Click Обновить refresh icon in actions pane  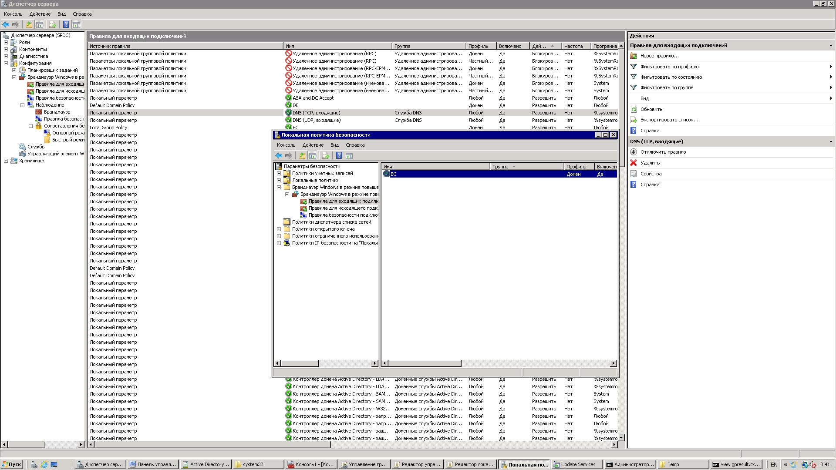point(634,109)
